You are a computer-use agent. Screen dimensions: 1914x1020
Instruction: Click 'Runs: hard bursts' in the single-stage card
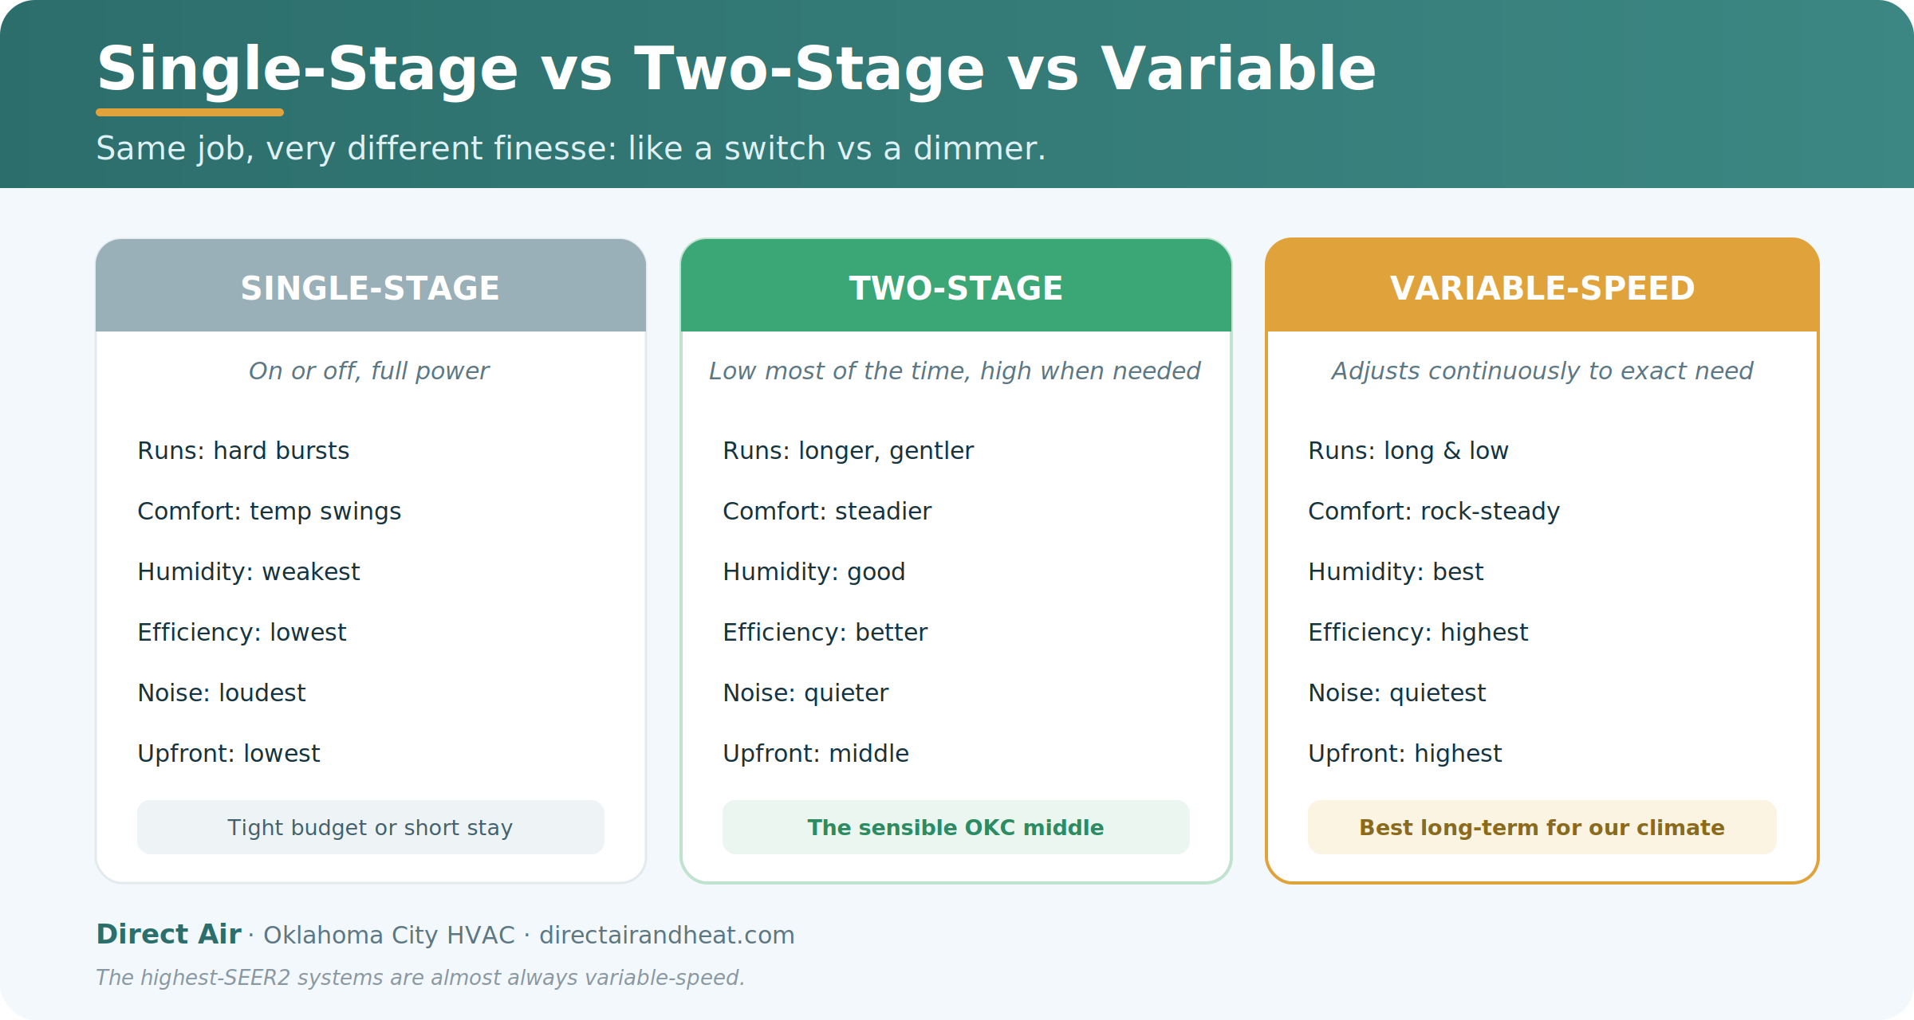(x=243, y=451)
